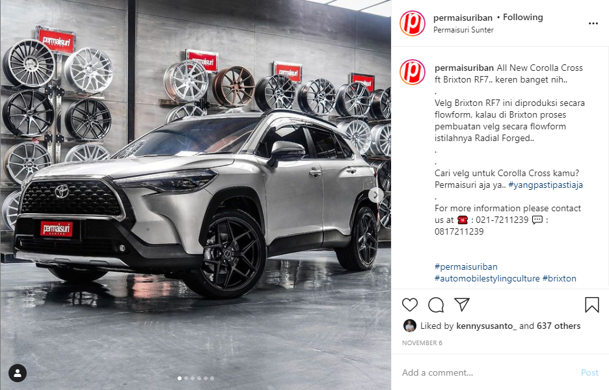Open the #yangpastipastiaja hashtag
The height and width of the screenshot is (390, 609).
(x=545, y=185)
